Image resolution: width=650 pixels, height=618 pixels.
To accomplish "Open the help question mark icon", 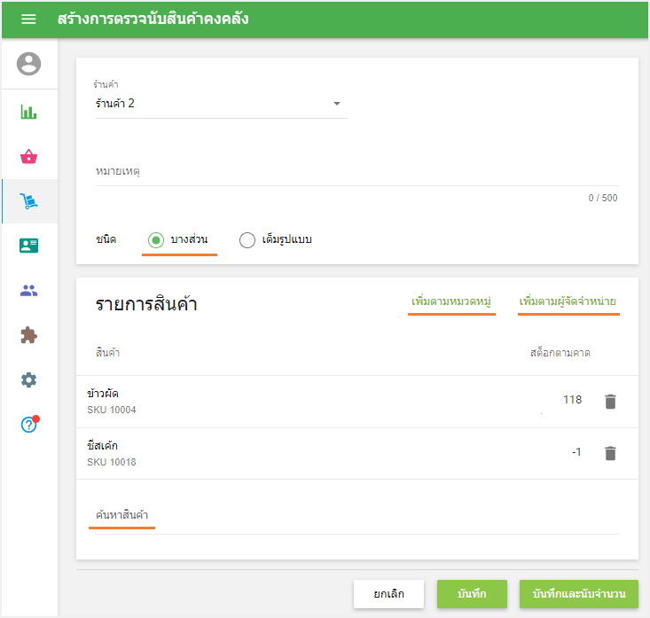I will point(29,426).
